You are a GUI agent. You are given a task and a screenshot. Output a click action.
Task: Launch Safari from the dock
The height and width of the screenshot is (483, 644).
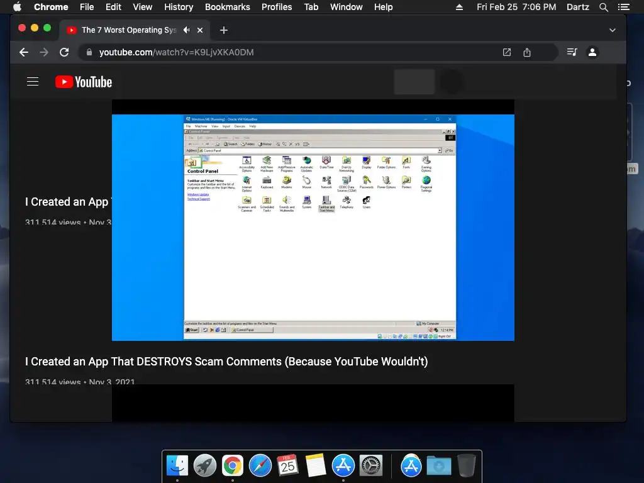click(260, 466)
